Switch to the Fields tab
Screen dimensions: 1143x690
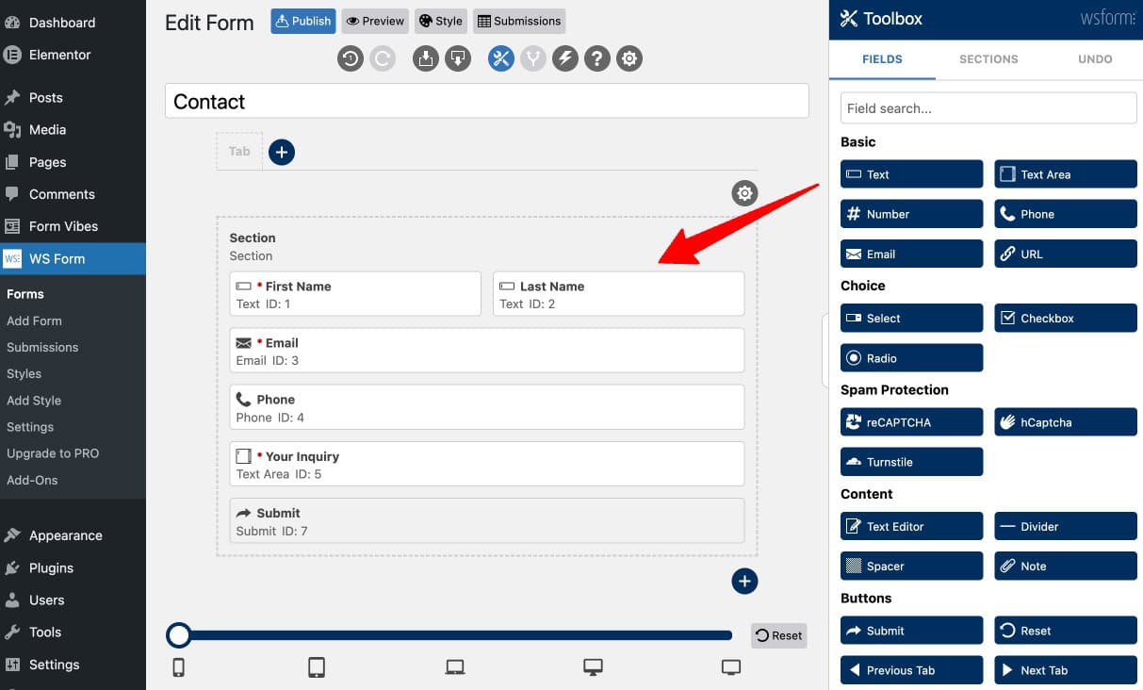(x=882, y=59)
